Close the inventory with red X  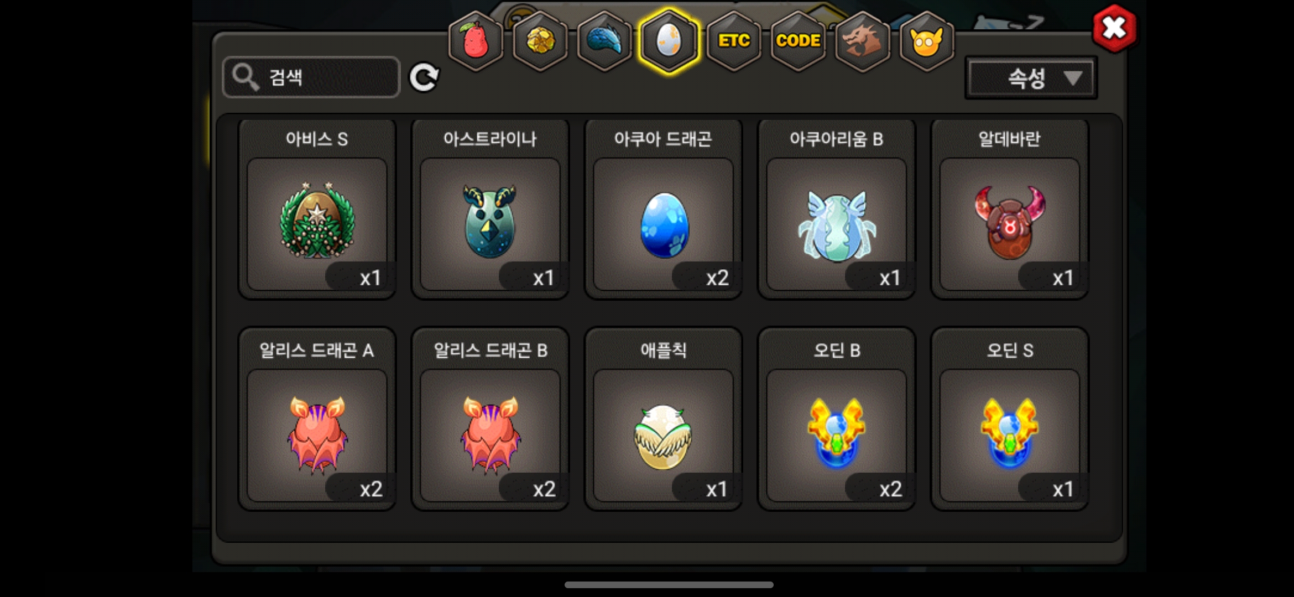[x=1114, y=28]
